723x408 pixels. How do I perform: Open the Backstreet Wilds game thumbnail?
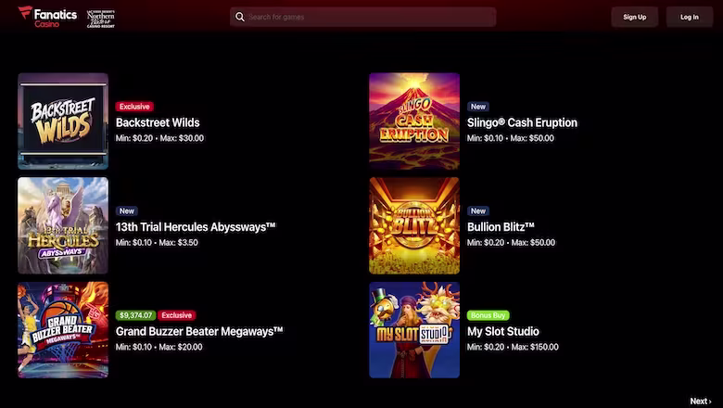[x=63, y=121]
